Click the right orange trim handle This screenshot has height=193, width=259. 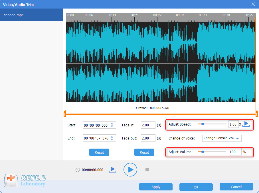(x=257, y=114)
